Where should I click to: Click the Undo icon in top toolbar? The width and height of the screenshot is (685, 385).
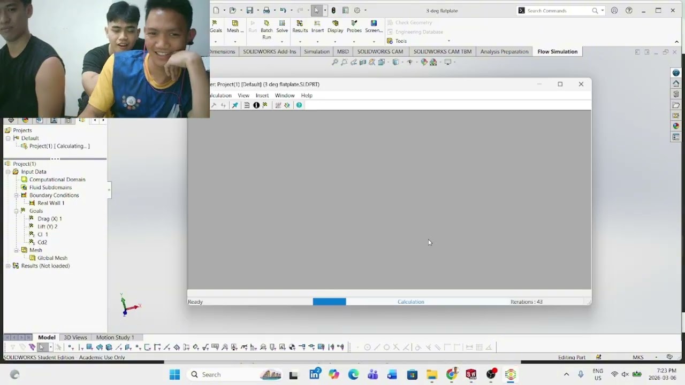283,10
